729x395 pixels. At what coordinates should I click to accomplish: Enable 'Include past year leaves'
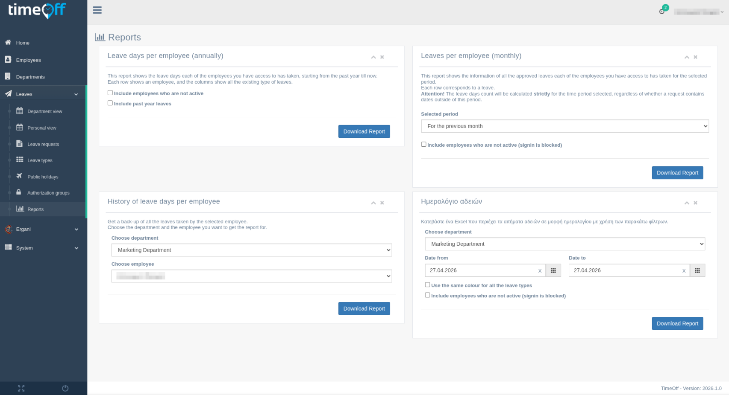click(x=110, y=102)
